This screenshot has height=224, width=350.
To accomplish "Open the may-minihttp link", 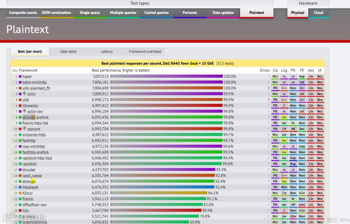I will pos(34,146).
